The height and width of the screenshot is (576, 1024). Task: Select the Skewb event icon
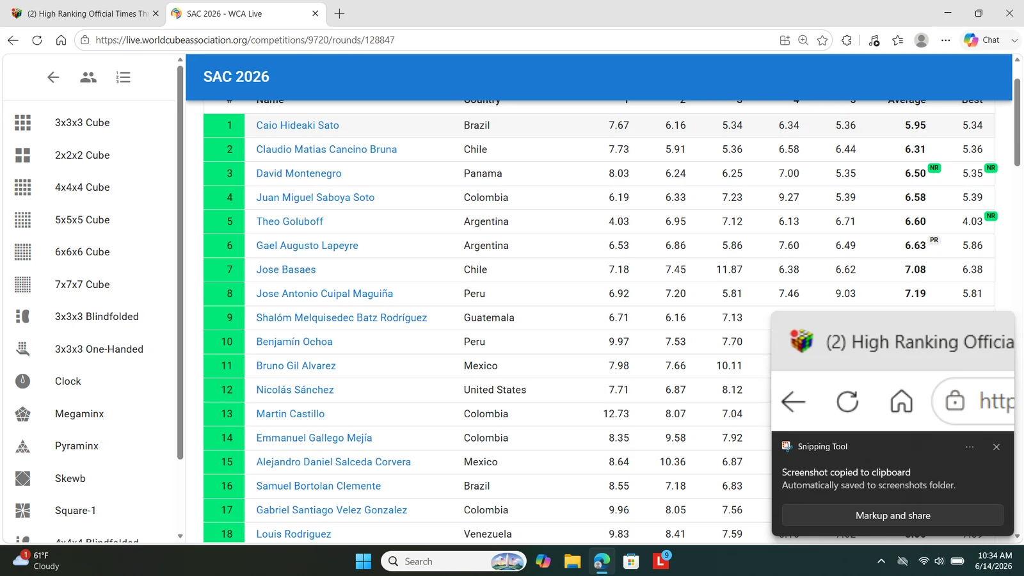[22, 478]
